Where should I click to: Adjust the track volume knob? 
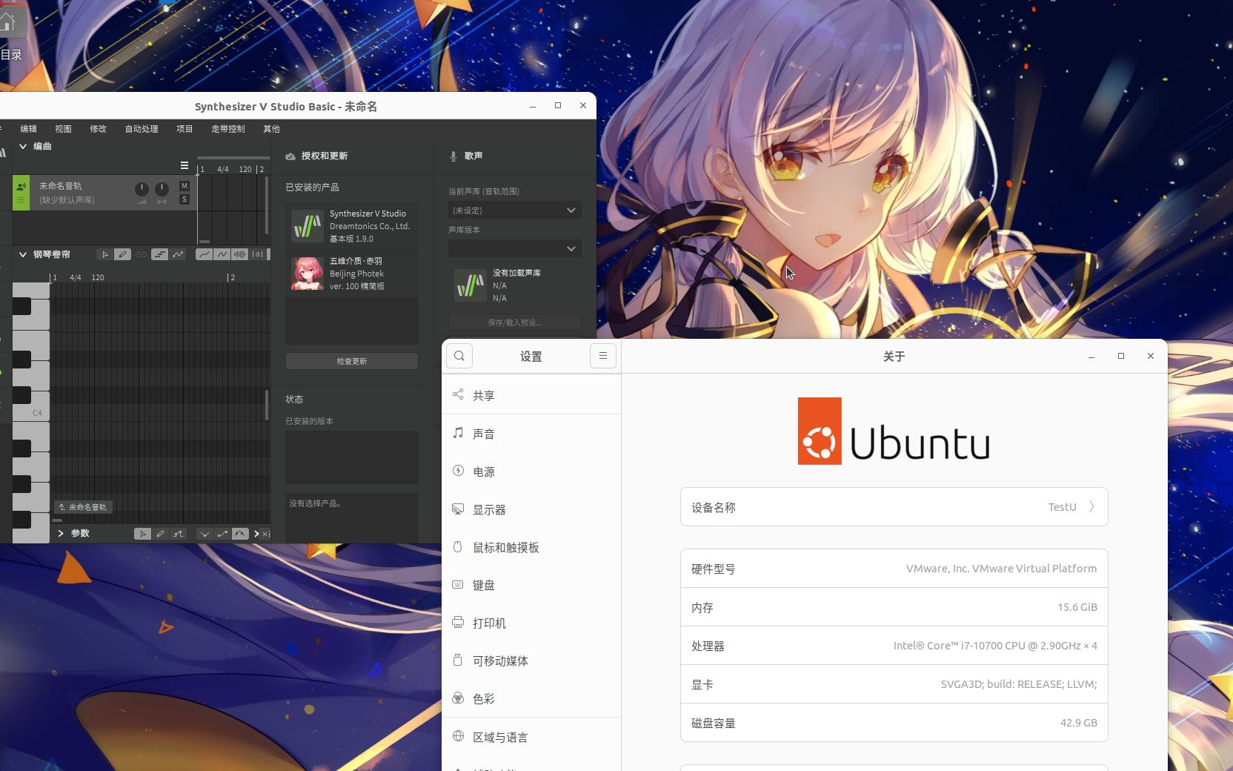(x=142, y=190)
